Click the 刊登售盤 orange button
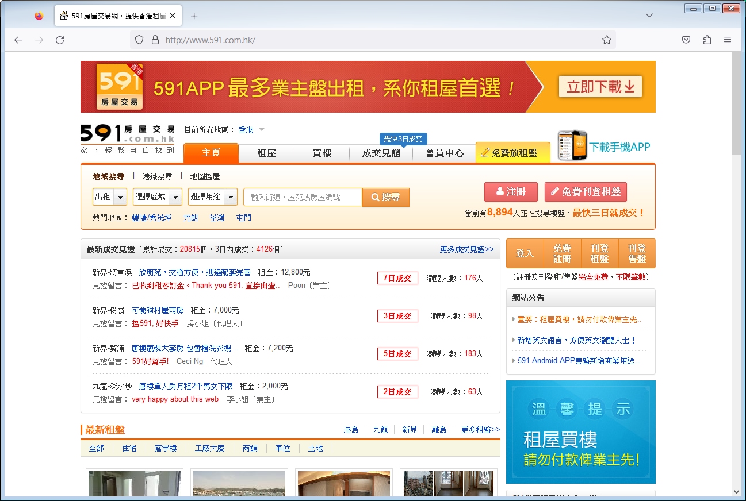The image size is (746, 501). 637,253
